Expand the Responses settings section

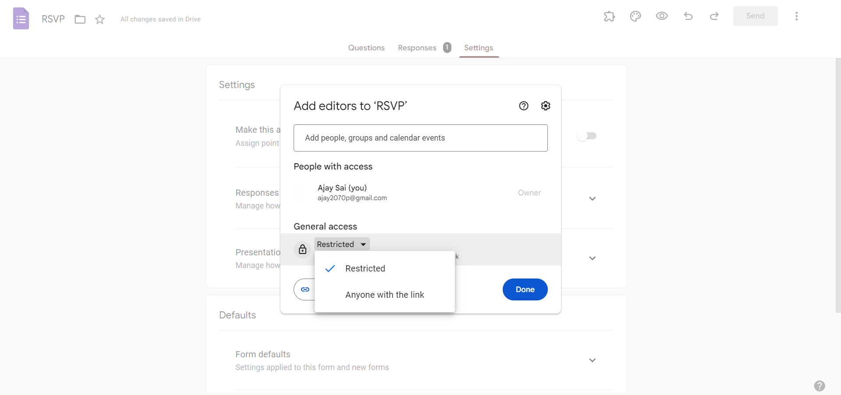pos(593,198)
